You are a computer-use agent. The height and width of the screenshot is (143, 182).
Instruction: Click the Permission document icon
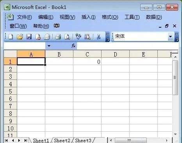tap(38, 37)
